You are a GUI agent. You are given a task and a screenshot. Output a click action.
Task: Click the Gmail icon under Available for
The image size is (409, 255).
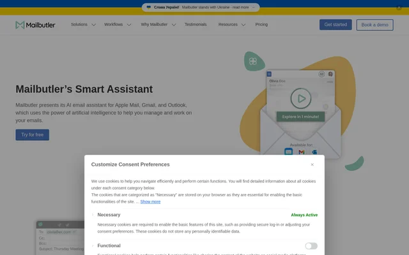tap(302, 152)
